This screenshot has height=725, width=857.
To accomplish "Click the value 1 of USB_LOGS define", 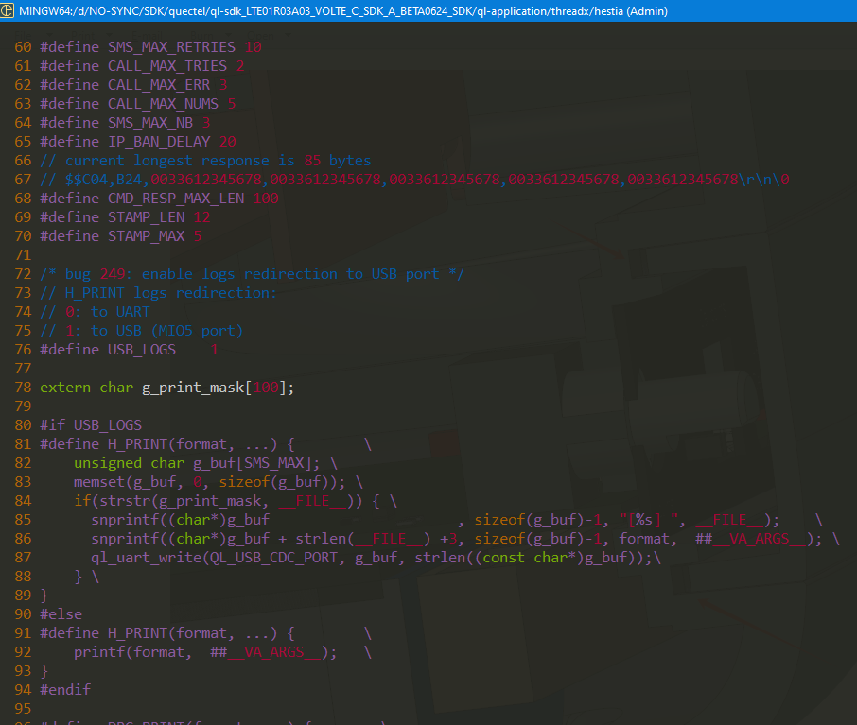I will pos(215,350).
